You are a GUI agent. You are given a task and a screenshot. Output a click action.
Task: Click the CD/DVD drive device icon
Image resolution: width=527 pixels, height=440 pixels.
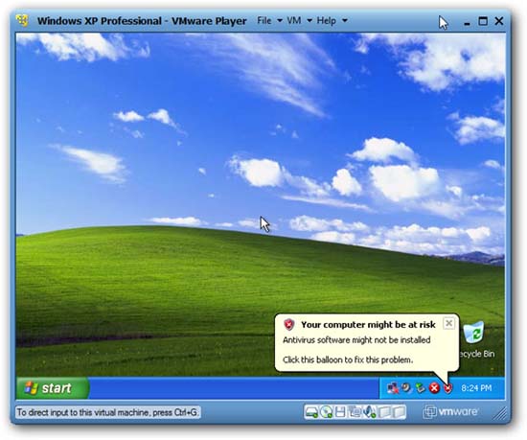(x=326, y=412)
